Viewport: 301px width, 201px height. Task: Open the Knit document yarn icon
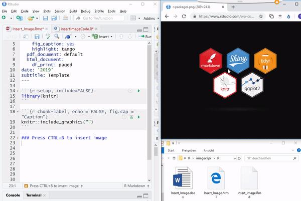click(68, 36)
